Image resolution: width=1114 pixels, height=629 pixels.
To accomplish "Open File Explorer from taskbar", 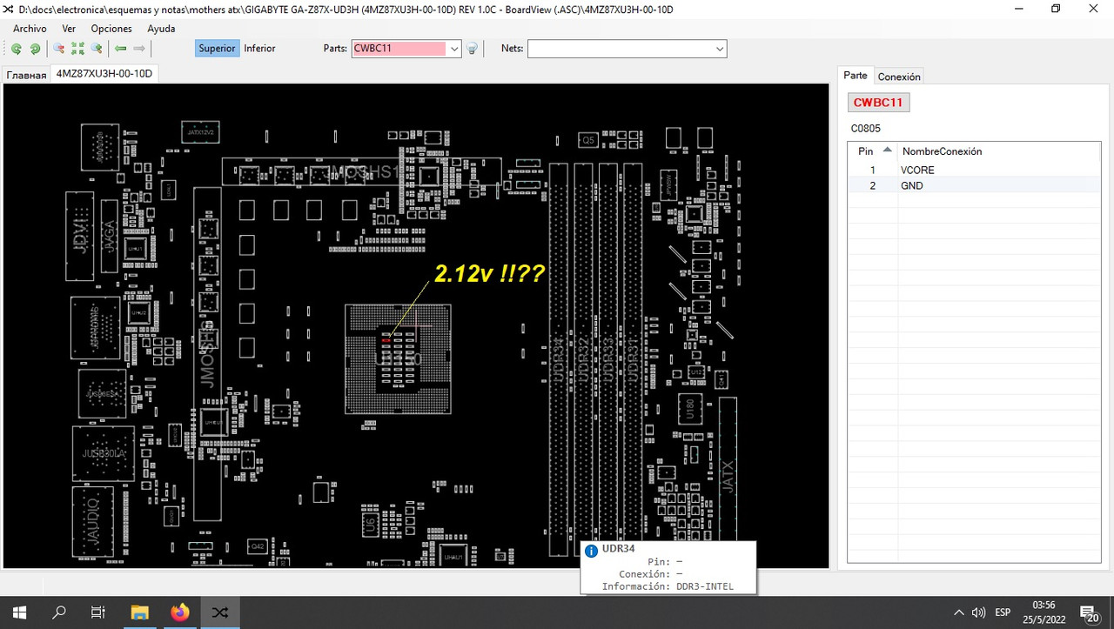I will coord(140,612).
